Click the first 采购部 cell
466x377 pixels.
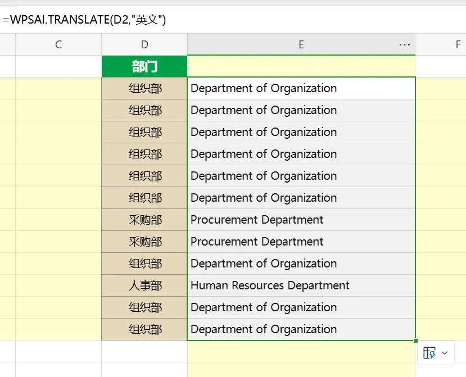pyautogui.click(x=144, y=220)
